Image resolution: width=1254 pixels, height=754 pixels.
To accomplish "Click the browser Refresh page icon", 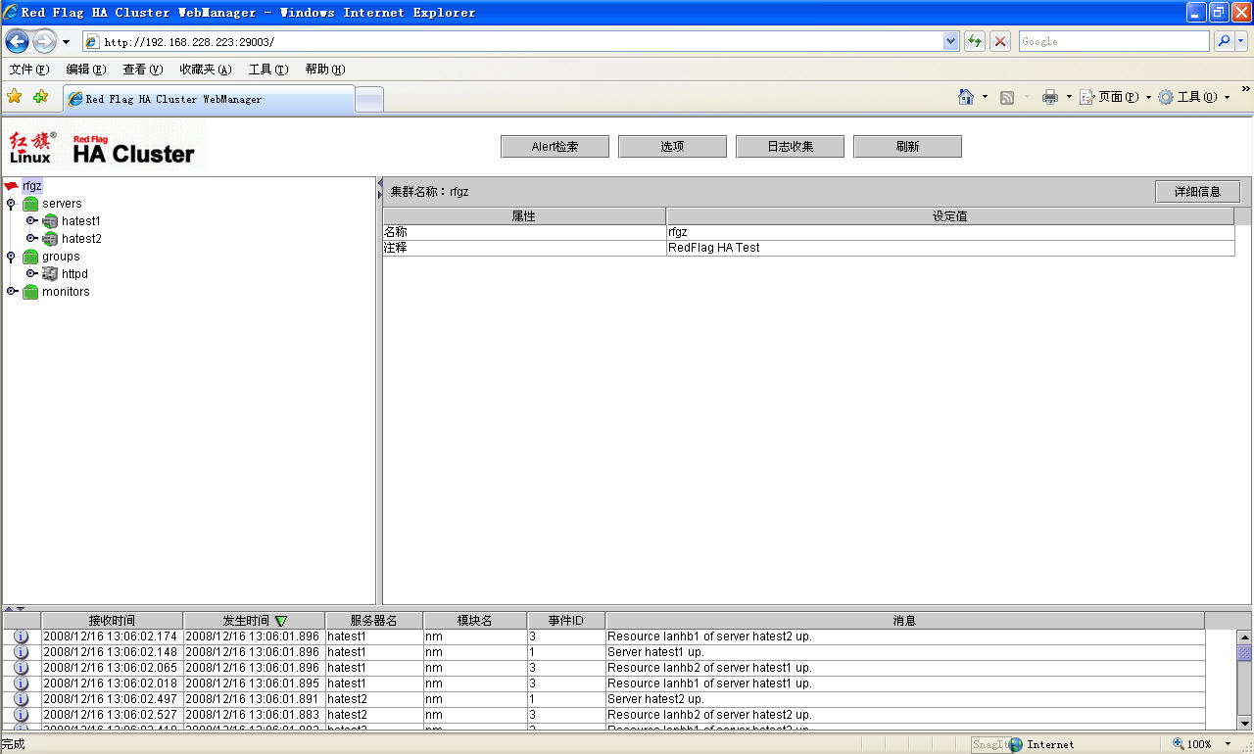I will (x=974, y=41).
